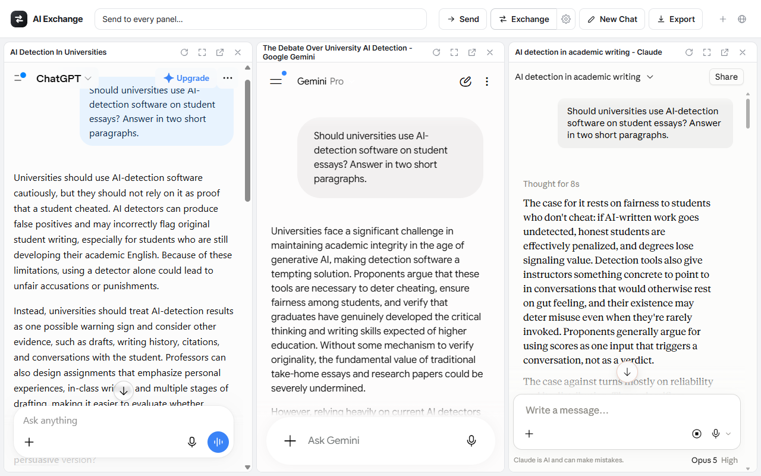Image resolution: width=761 pixels, height=476 pixels.
Task: Click the ChatGPT attach plus icon
Action: tap(29, 442)
